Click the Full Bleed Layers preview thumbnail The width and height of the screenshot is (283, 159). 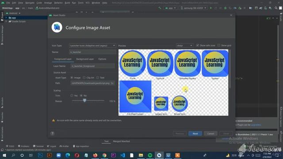click(135, 96)
